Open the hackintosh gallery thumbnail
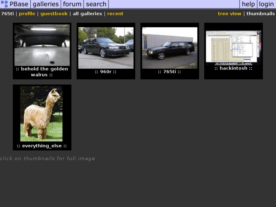This screenshot has width=276, height=207. tap(233, 47)
